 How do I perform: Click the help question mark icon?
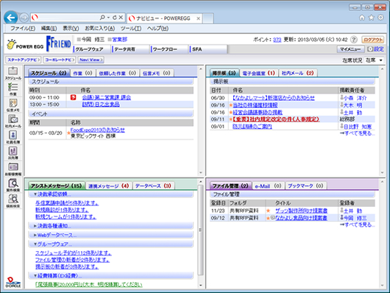pos(353,40)
